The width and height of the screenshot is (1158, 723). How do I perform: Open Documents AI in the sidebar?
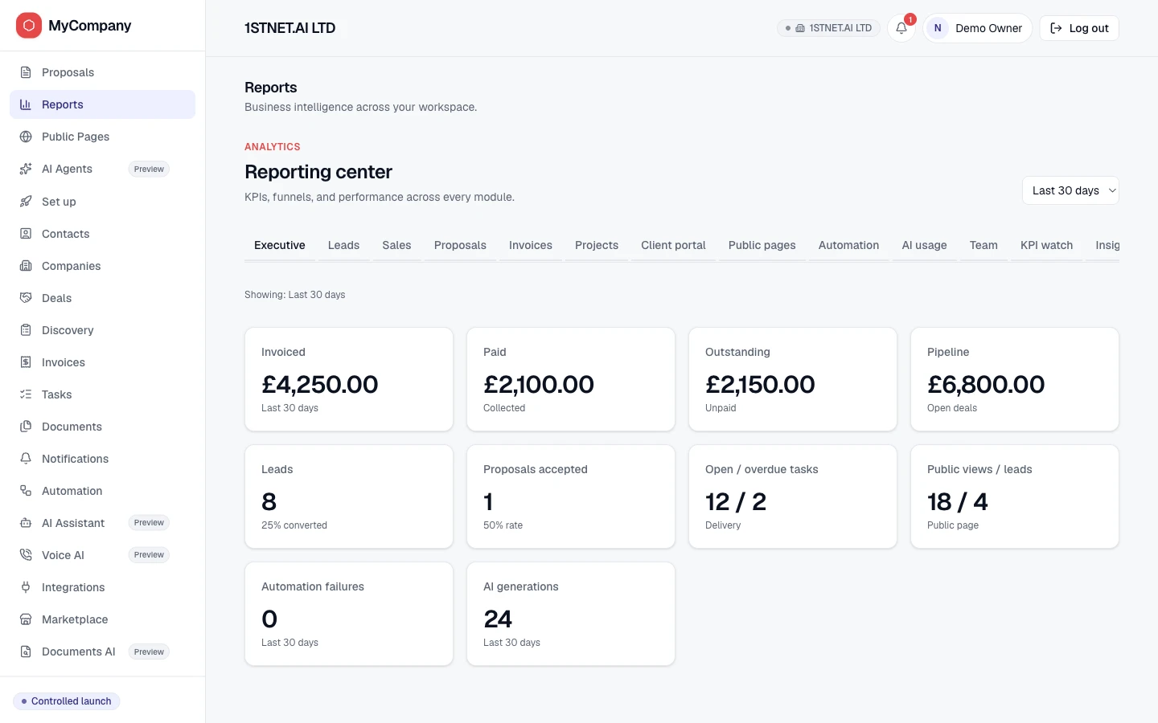coord(102,652)
